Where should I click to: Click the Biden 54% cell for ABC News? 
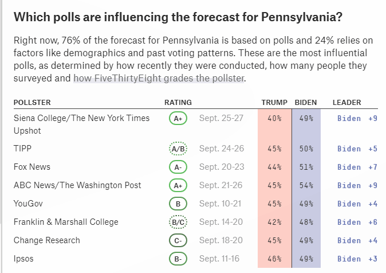click(x=306, y=185)
